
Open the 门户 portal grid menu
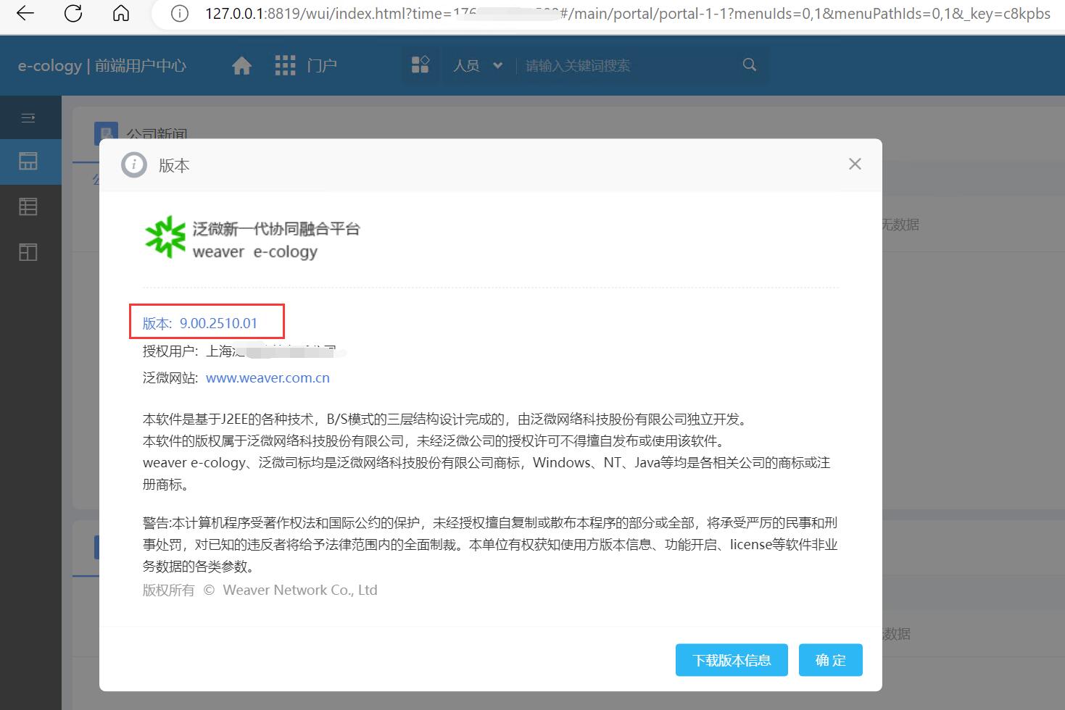(305, 66)
